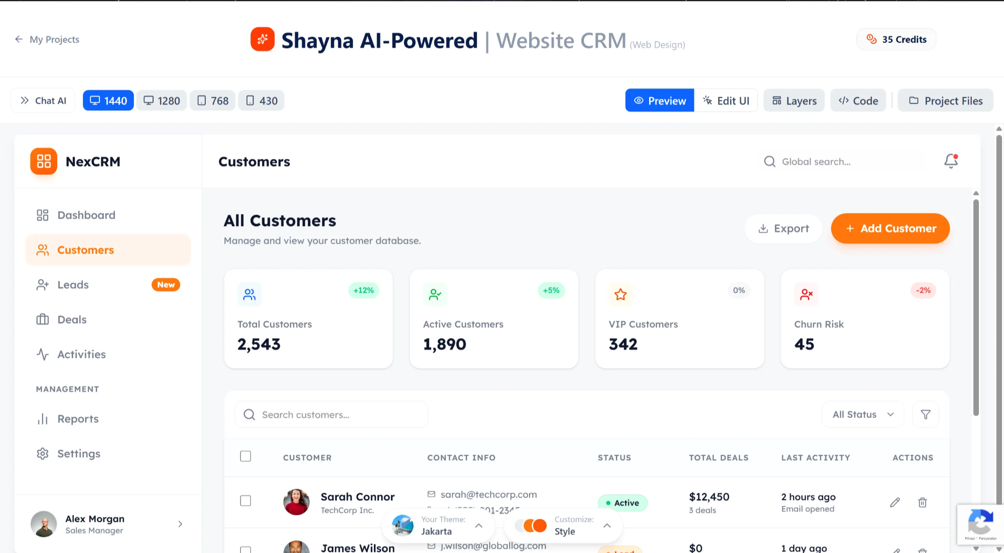Open the All Status dropdown
Screen dimensions: 1004x553
[862, 415]
